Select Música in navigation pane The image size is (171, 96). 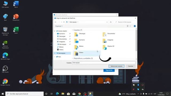(61, 47)
